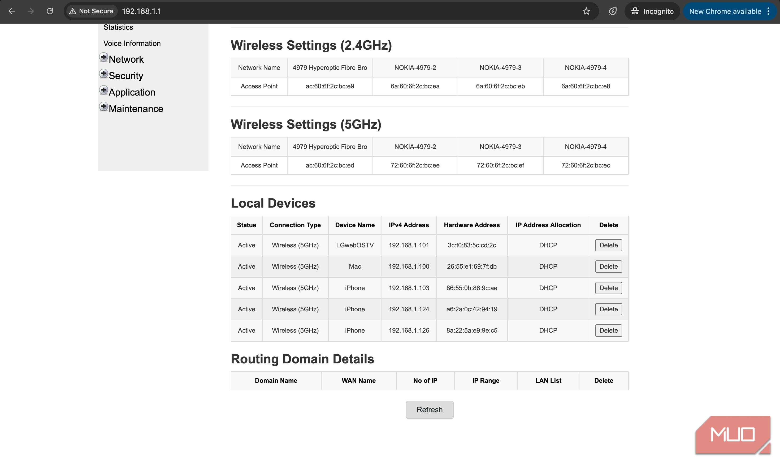Delete the iPhone at 192.168.1.124

pos(608,309)
